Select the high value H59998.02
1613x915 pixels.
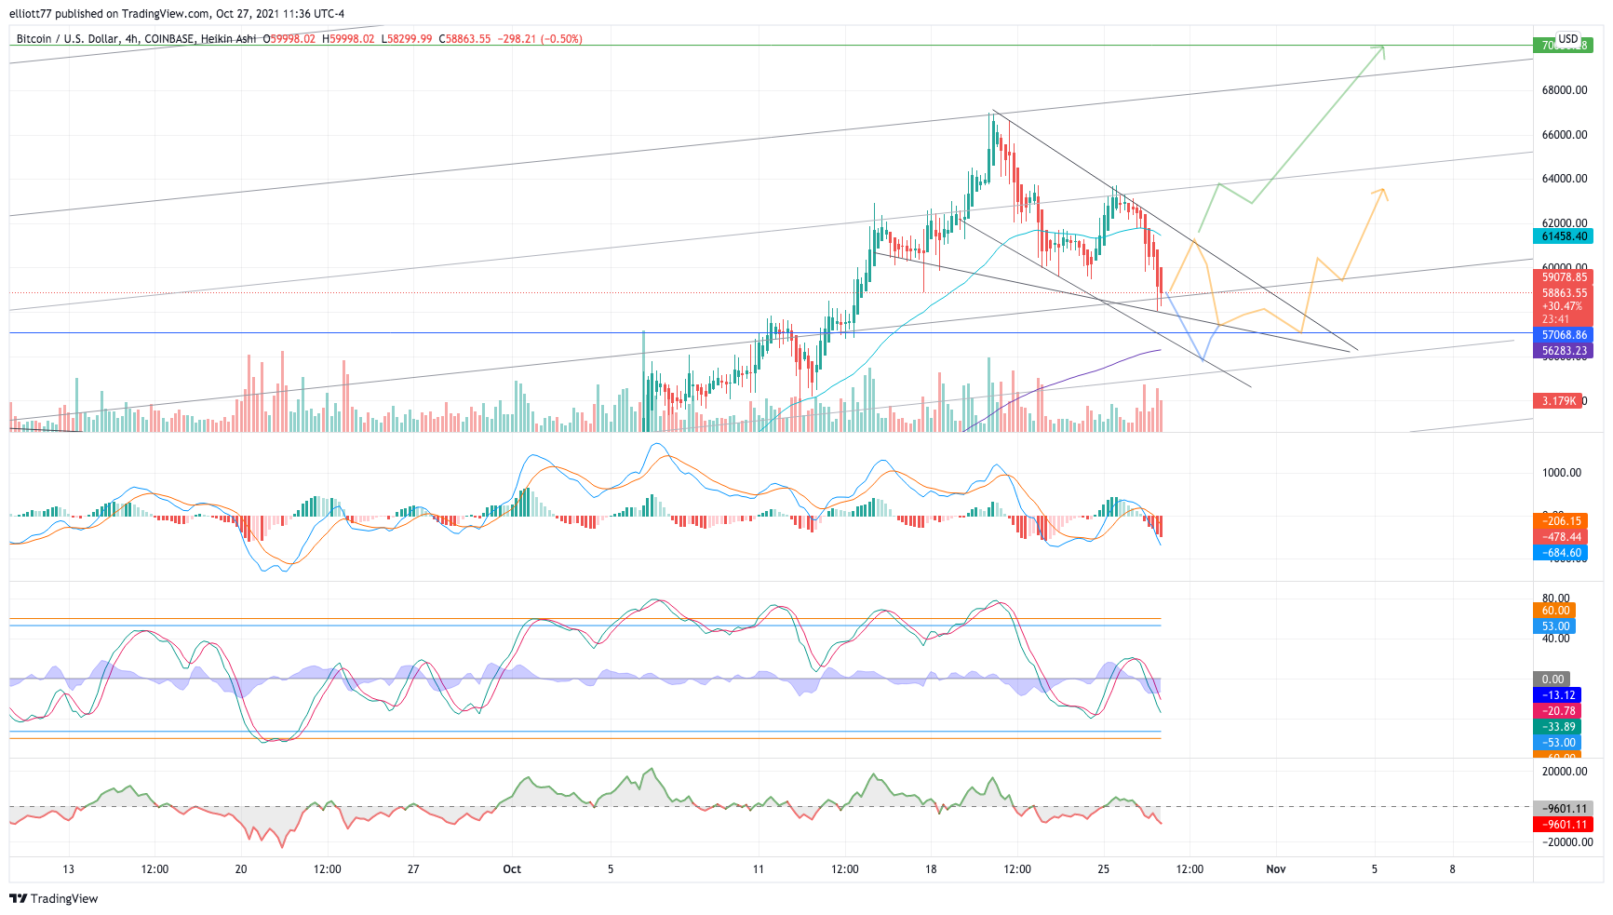pos(348,39)
